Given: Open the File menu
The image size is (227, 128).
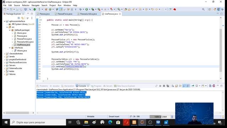Looking at the screenshot, I should tap(5, 5).
